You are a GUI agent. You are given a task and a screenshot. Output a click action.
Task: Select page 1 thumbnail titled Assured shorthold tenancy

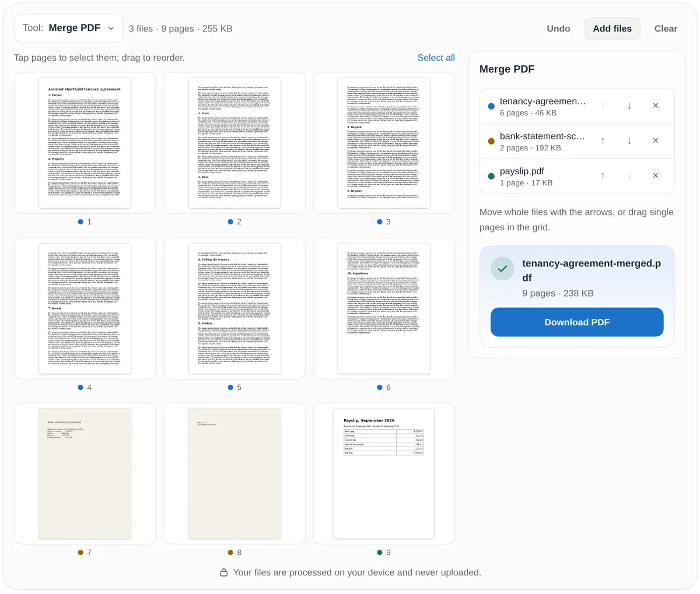click(x=85, y=143)
